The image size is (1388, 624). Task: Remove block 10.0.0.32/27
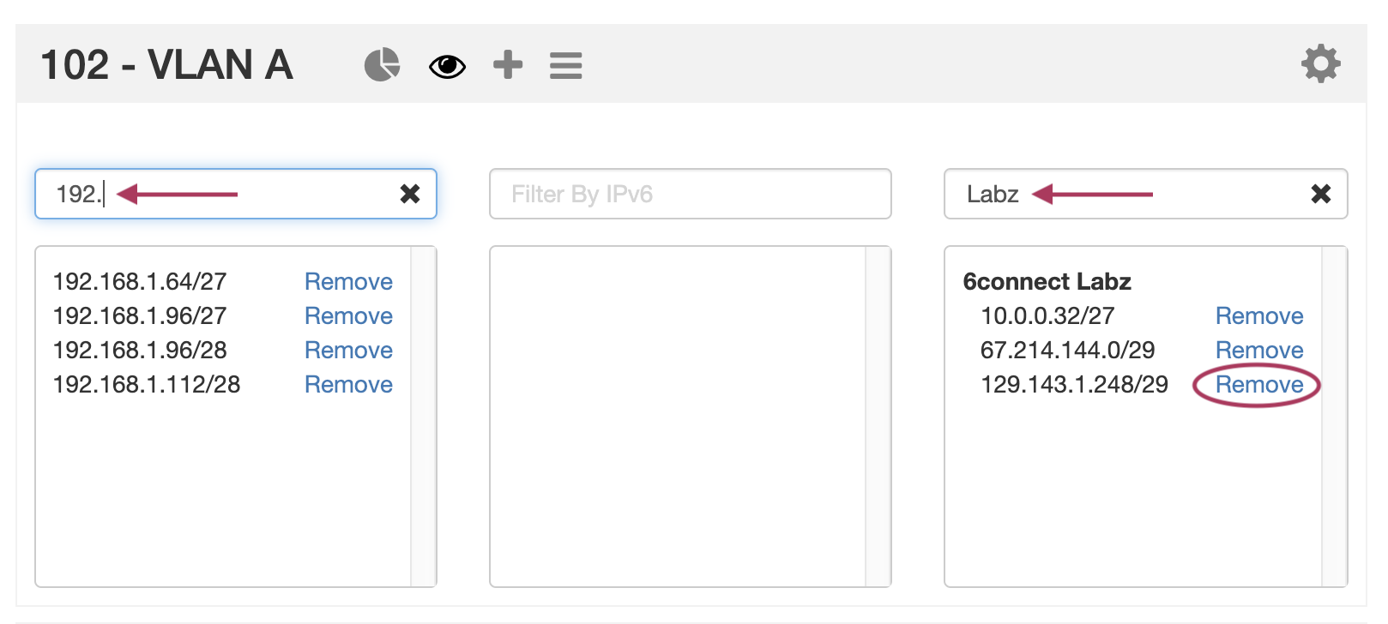[1258, 316]
